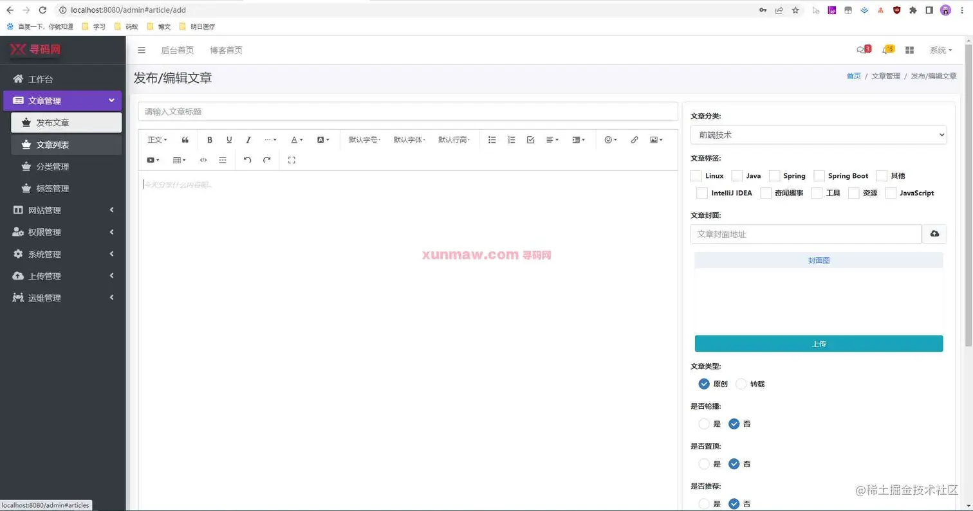This screenshot has width=973, height=511.
Task: Toggle the sidebar with the hamburger icon
Action: click(142, 50)
